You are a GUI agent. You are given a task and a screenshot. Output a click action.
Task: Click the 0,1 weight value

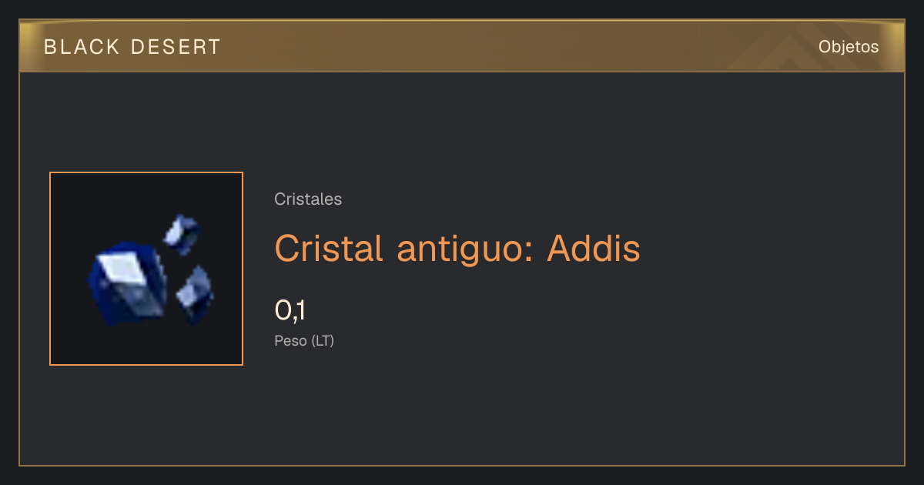click(x=290, y=311)
